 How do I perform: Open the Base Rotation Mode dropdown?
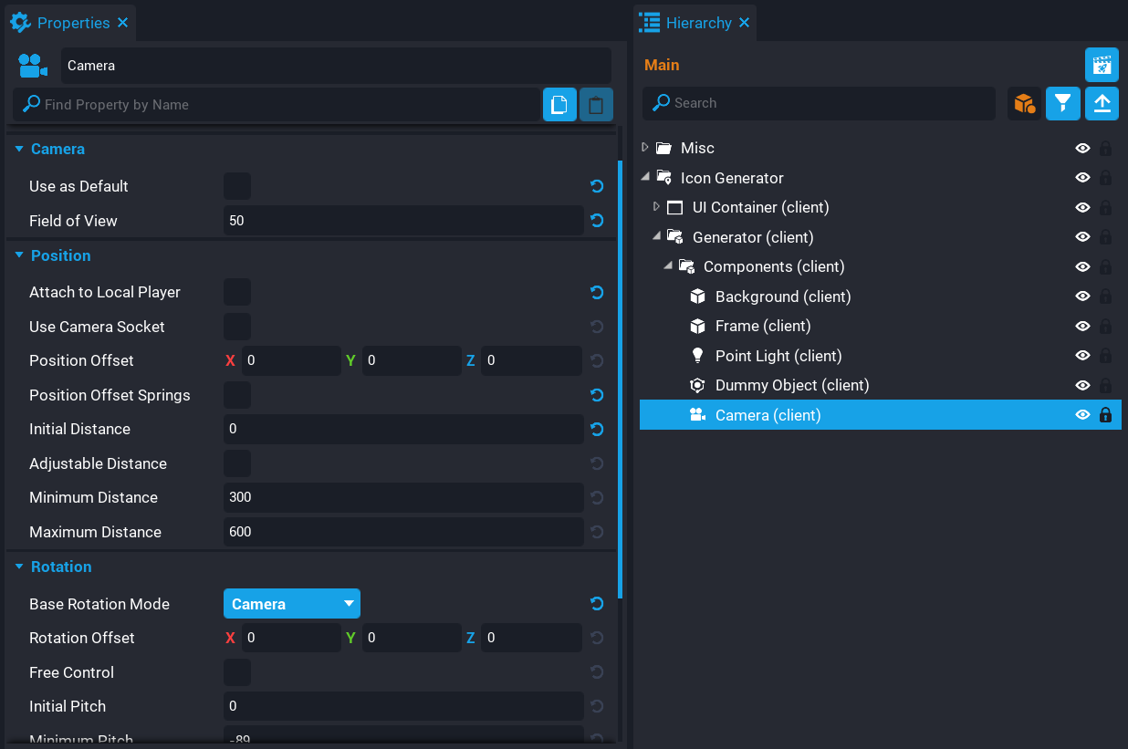pyautogui.click(x=292, y=604)
